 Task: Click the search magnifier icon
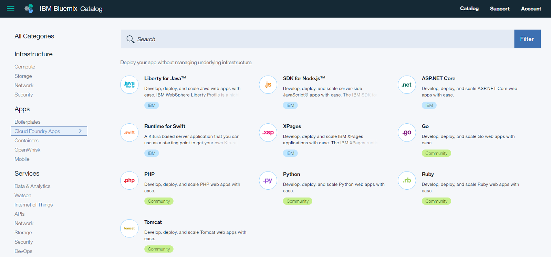(130, 39)
